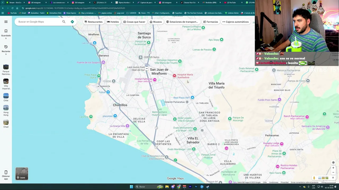Select the Parque de Atocongo marker
Viewport: 339px width, 190px height.
pos(230,119)
